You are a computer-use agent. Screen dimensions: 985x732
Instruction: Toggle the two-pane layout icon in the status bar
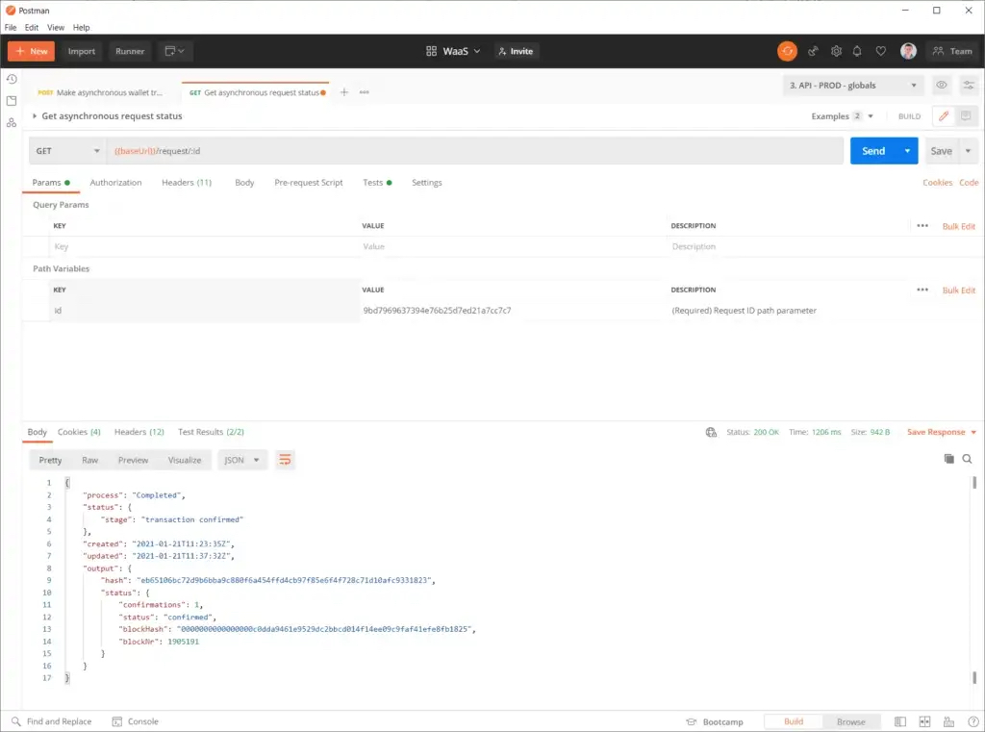pyautogui.click(x=924, y=721)
